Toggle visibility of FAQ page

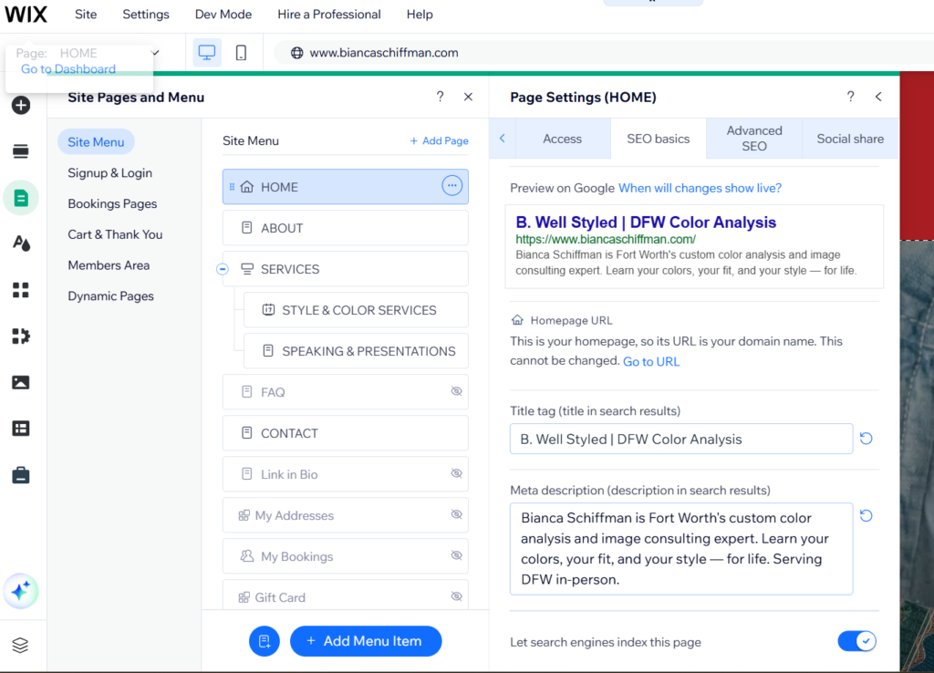[x=456, y=392]
